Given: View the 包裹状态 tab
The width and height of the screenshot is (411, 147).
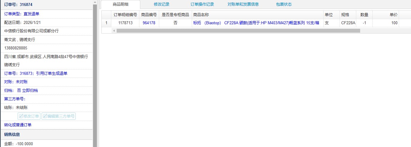Looking at the screenshot, I should pos(284,4).
